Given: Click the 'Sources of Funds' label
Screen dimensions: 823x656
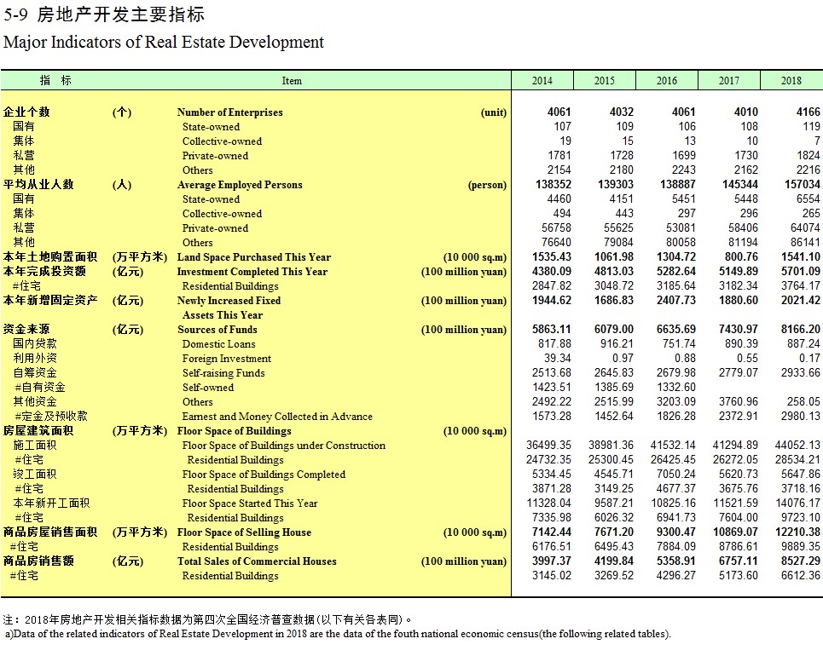Looking at the screenshot, I should 217,330.
